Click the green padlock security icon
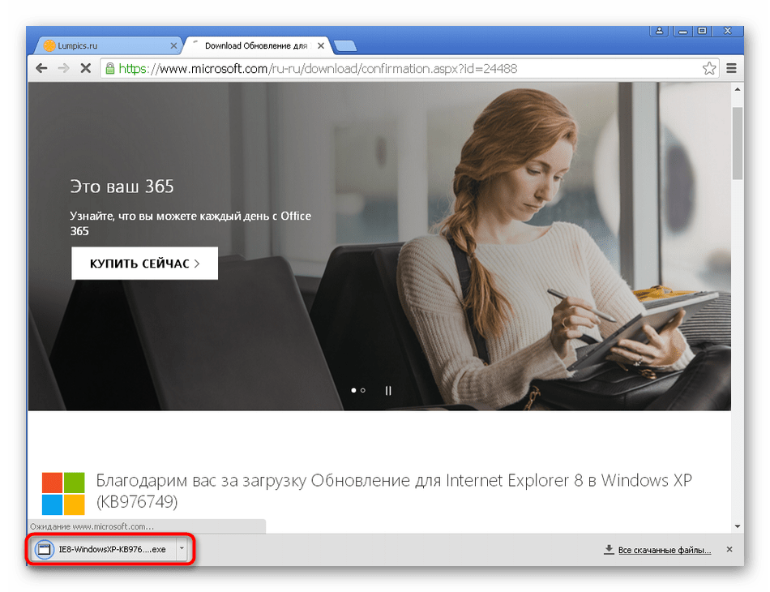Screen dimensions: 770x592 (110, 69)
